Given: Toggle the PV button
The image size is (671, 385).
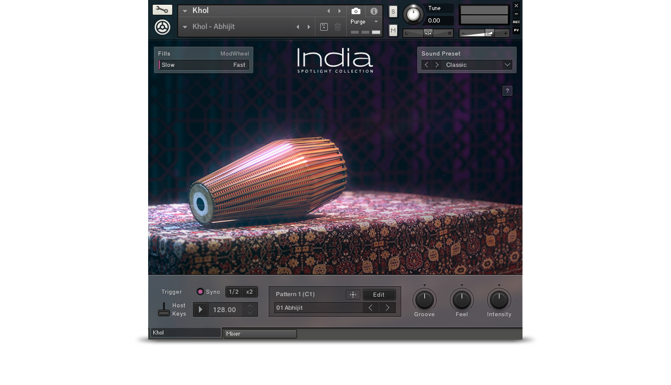Looking at the screenshot, I should pyautogui.click(x=516, y=30).
